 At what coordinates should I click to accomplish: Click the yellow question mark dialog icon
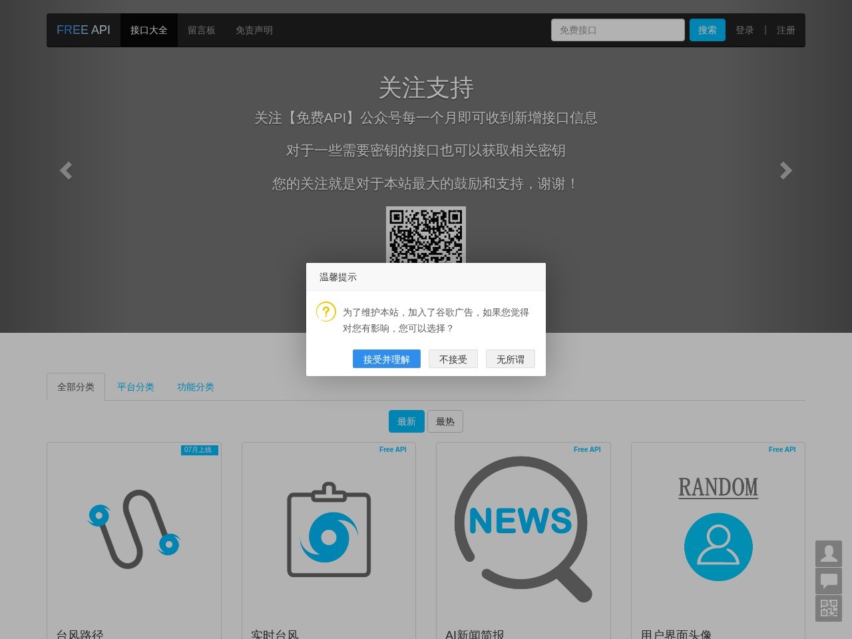[325, 312]
